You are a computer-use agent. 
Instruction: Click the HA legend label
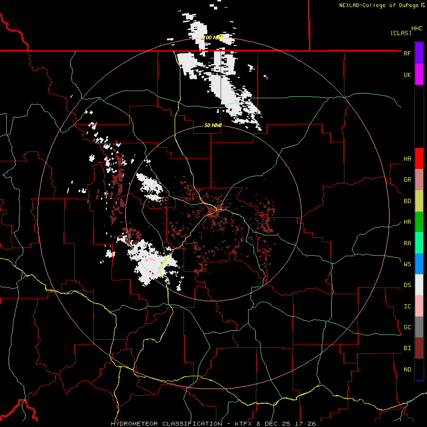point(407,158)
